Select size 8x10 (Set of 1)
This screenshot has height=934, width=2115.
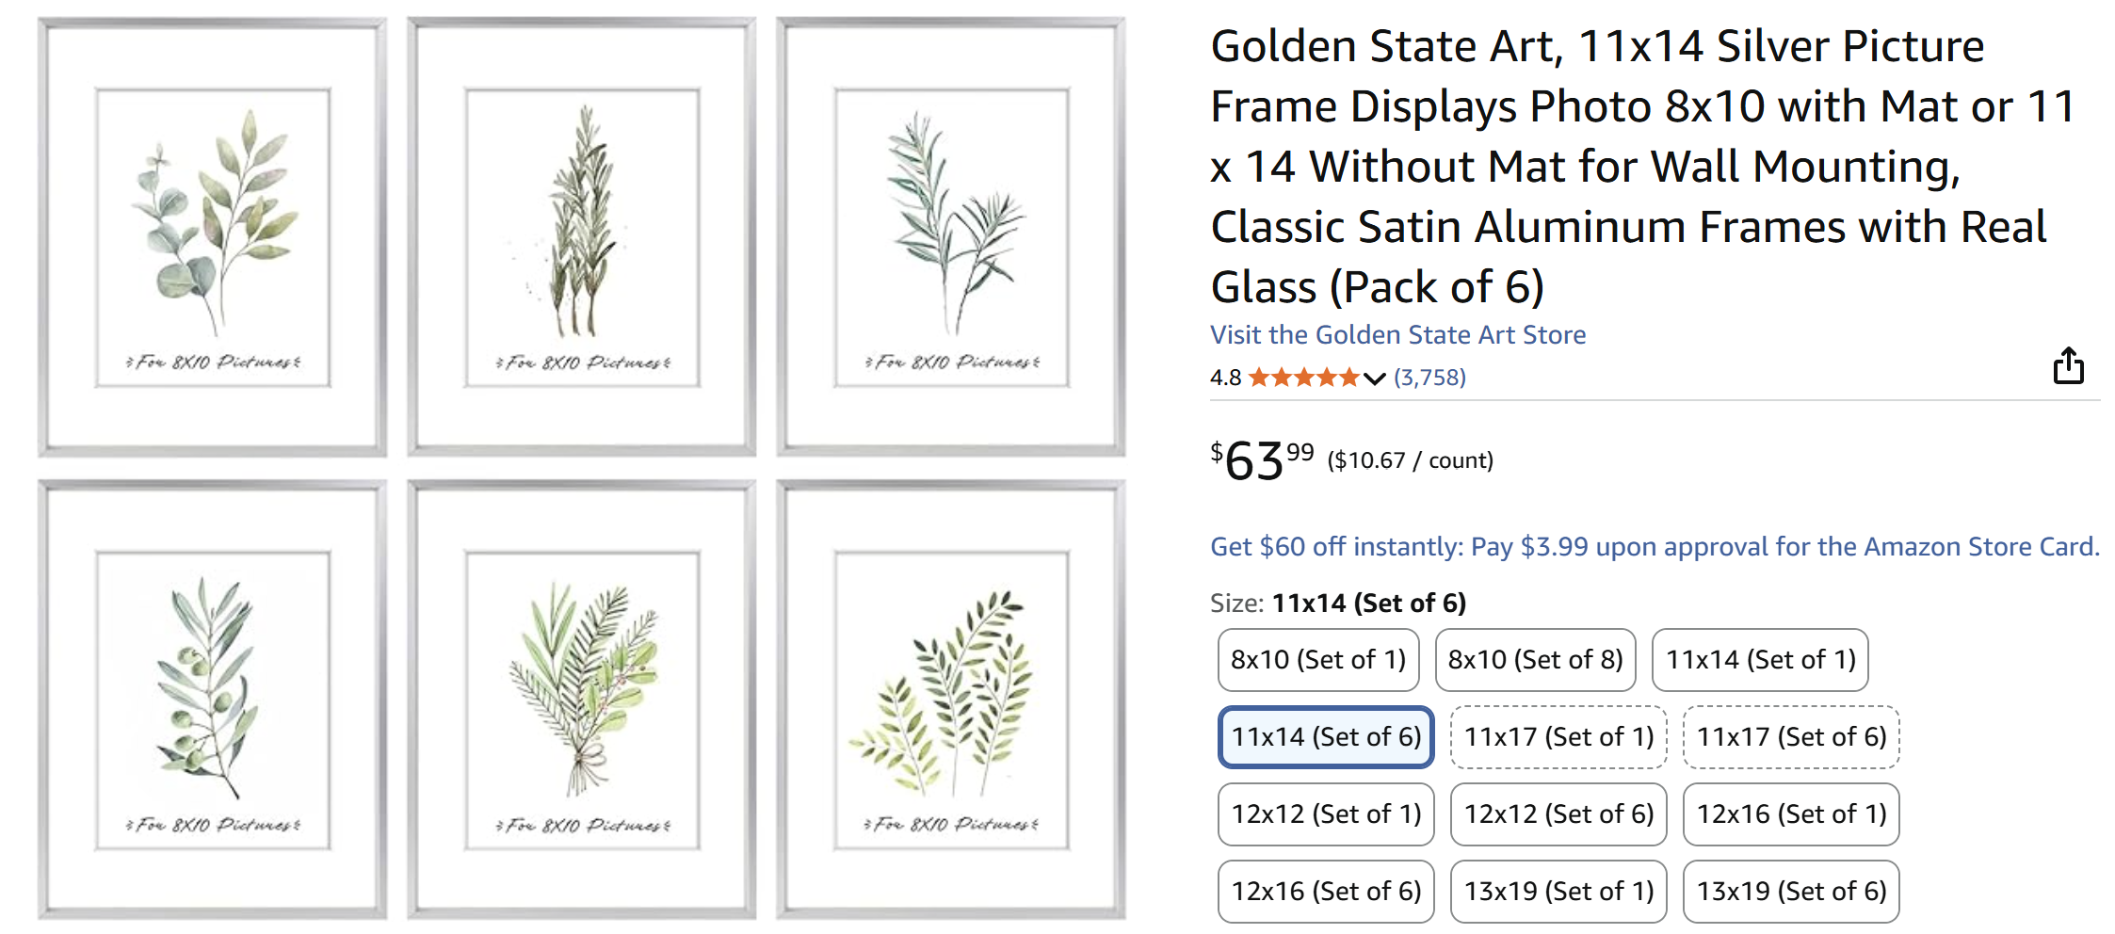(1317, 659)
